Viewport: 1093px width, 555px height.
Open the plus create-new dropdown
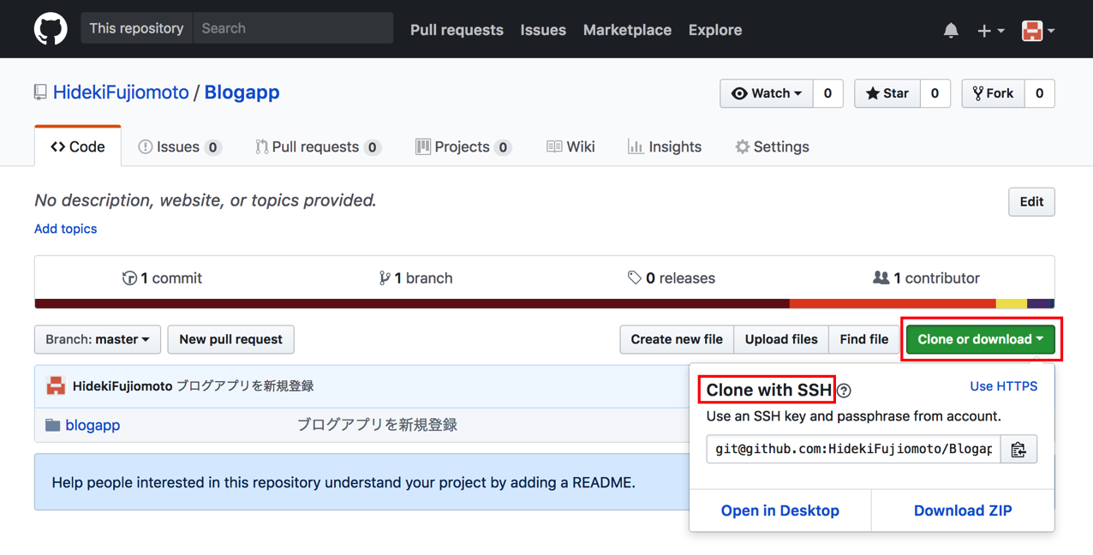tap(990, 30)
